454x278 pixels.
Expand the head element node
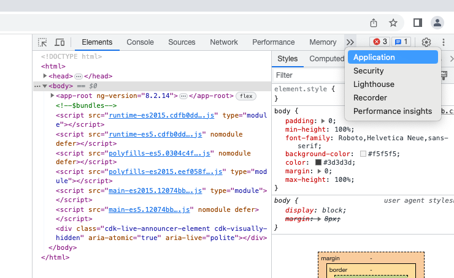(45, 76)
